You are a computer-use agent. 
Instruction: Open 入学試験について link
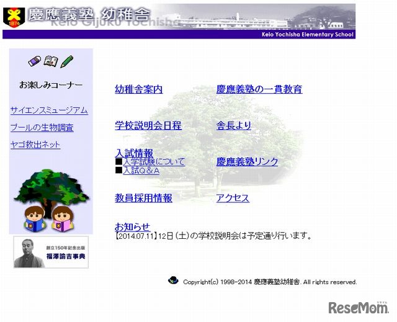pos(154,162)
